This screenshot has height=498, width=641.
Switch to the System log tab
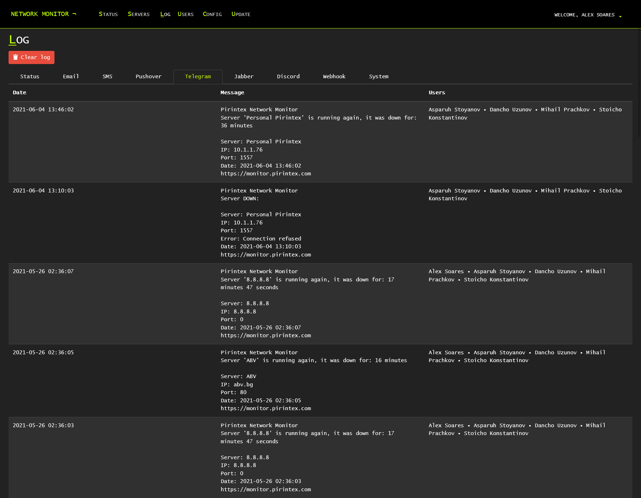pyautogui.click(x=379, y=76)
